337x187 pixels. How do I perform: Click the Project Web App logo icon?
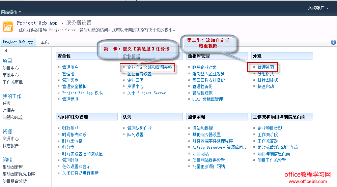(8, 27)
